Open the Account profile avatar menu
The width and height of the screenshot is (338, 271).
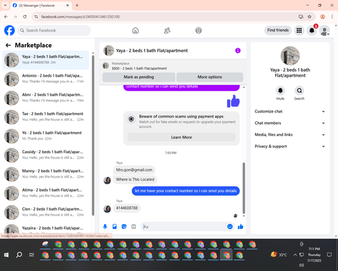click(324, 30)
